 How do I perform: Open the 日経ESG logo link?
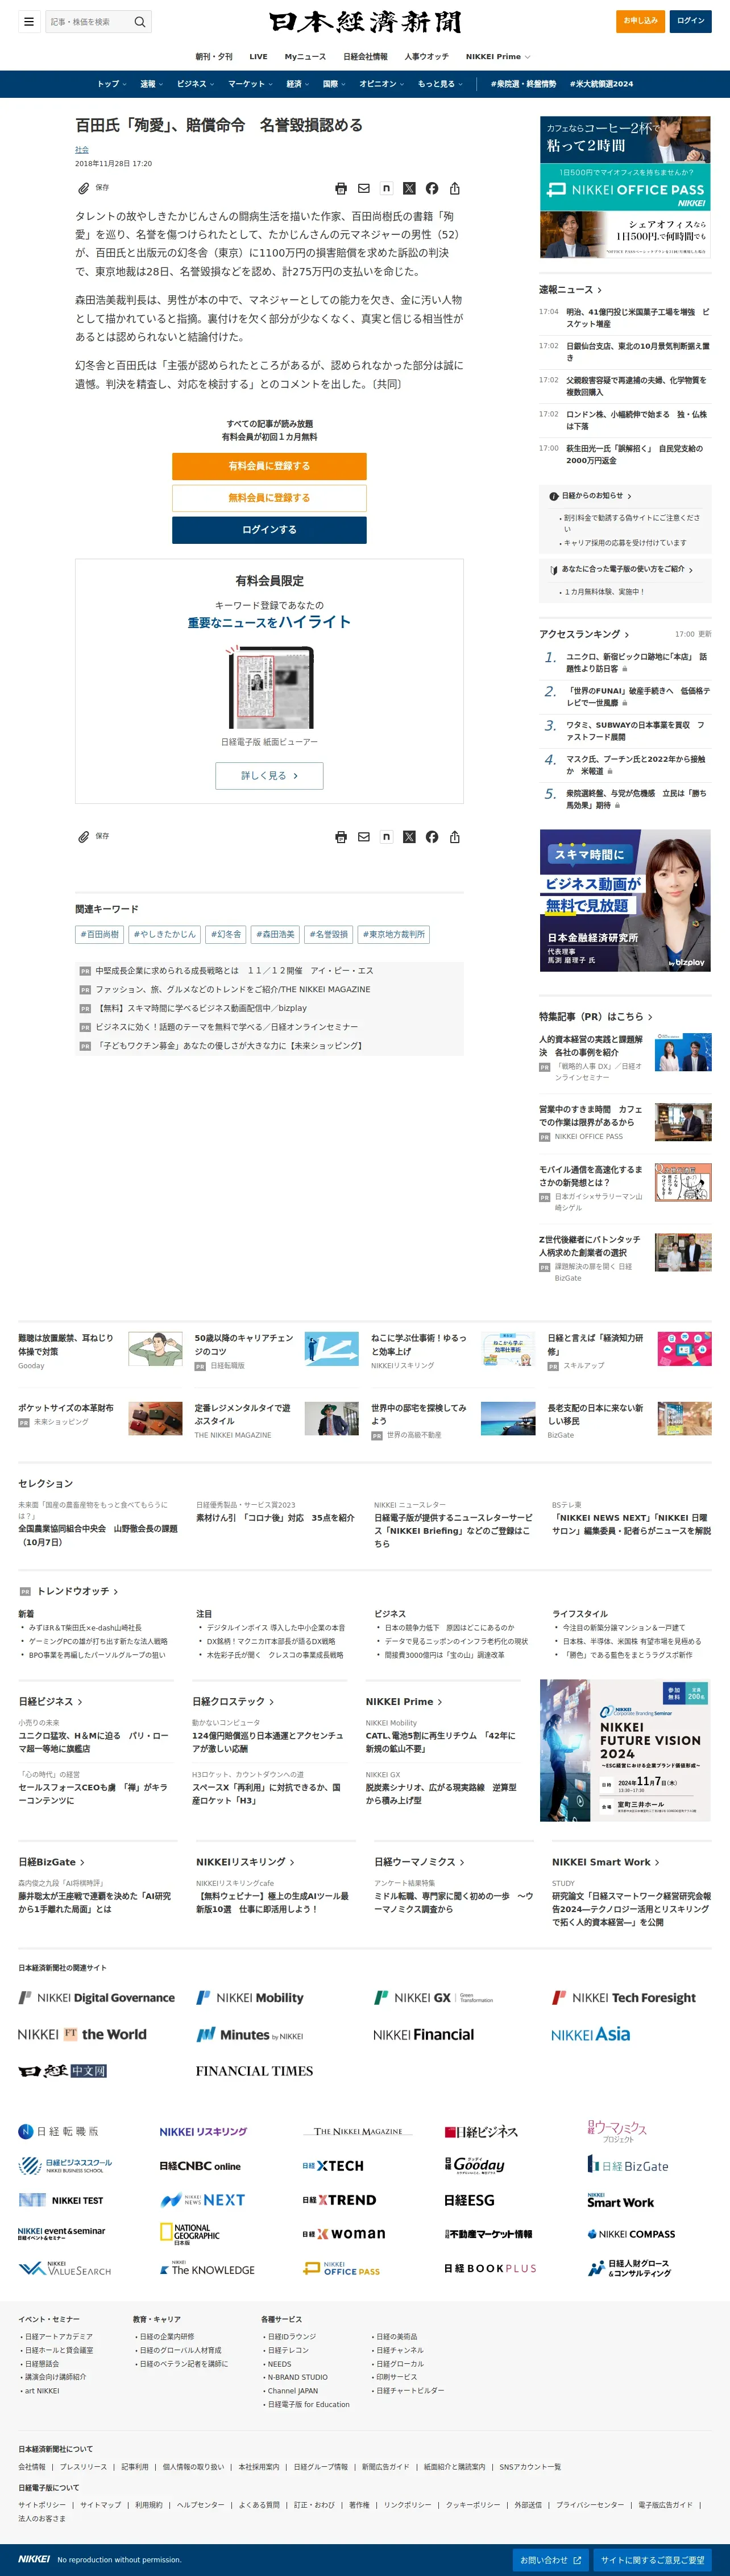tap(469, 2200)
